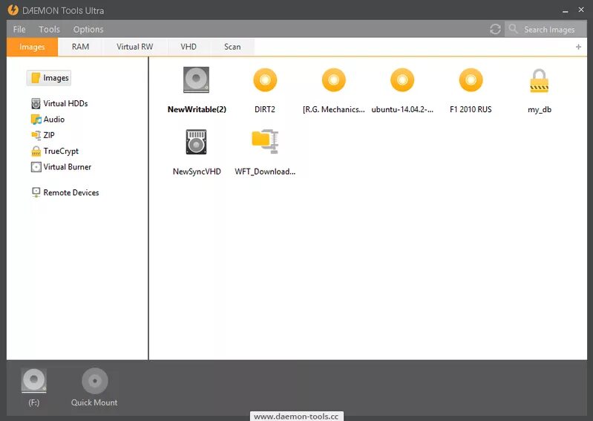Click the refresh images icon

(x=495, y=29)
